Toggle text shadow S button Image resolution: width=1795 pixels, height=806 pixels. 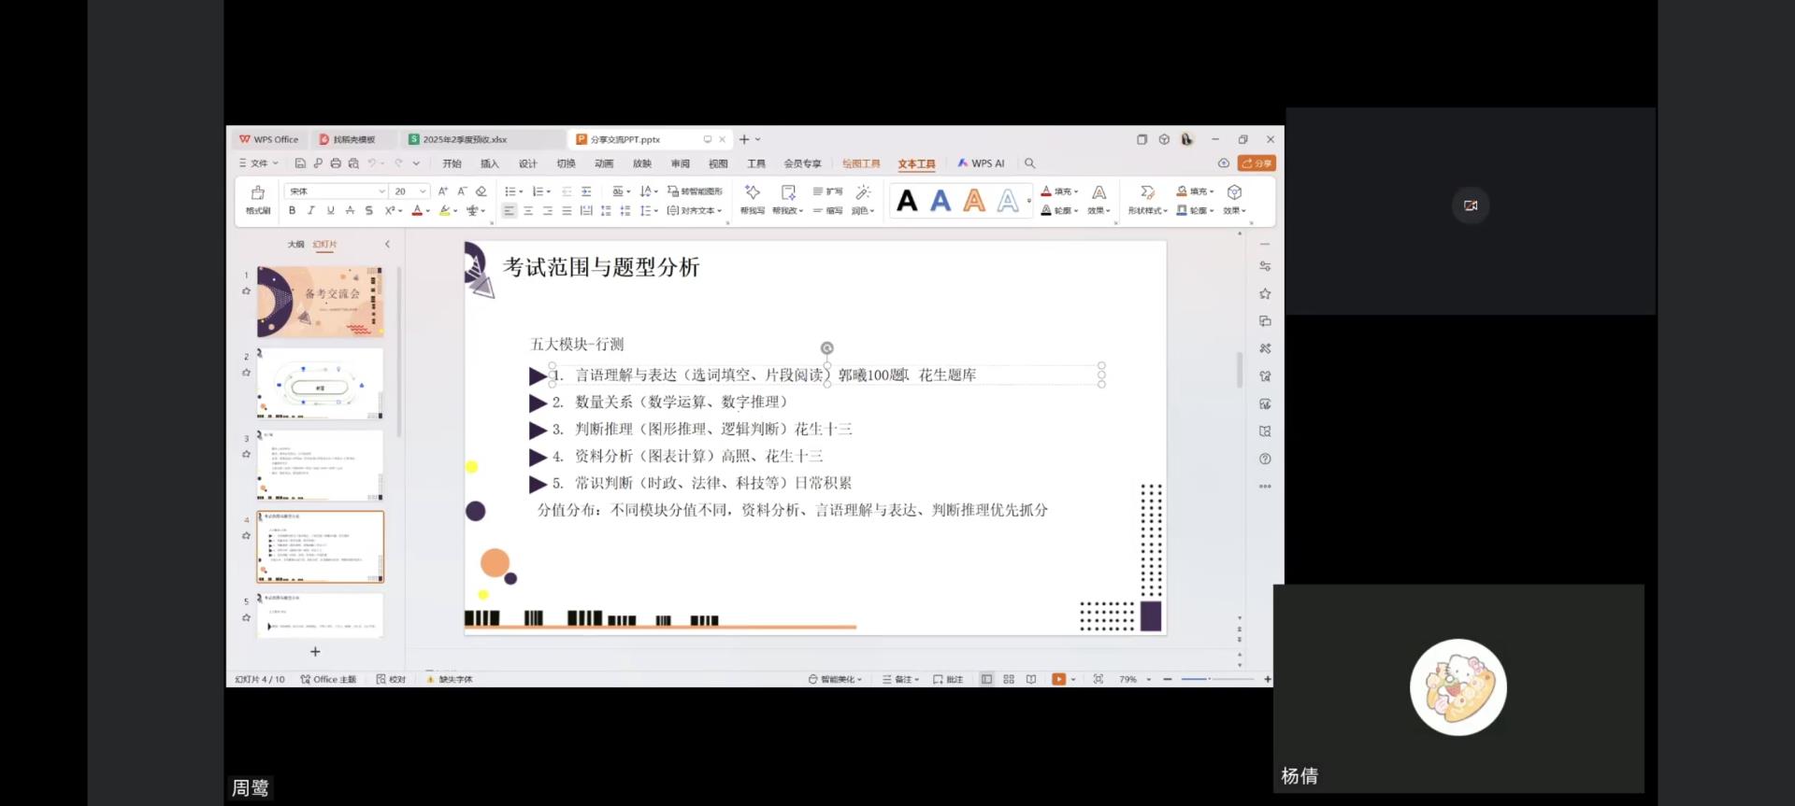368,211
